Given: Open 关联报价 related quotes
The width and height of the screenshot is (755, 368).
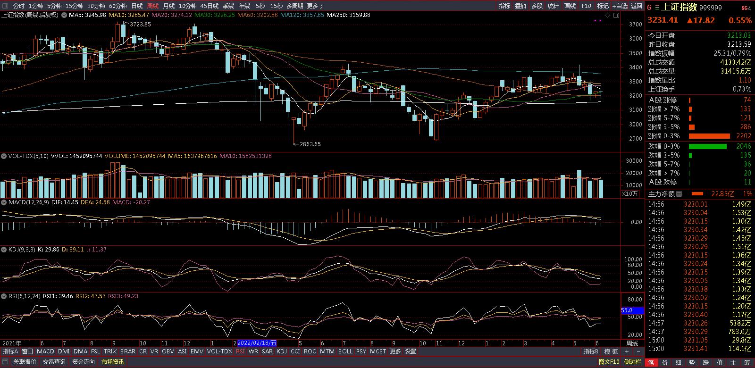Looking at the screenshot, I should tap(25, 362).
